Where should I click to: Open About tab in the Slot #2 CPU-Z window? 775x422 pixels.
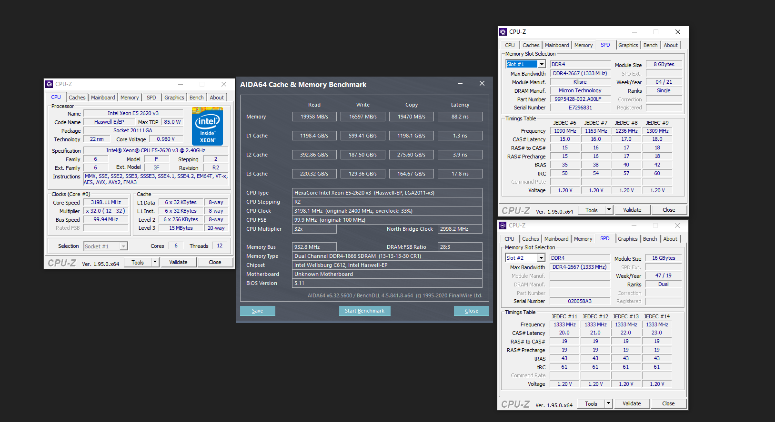click(670, 239)
